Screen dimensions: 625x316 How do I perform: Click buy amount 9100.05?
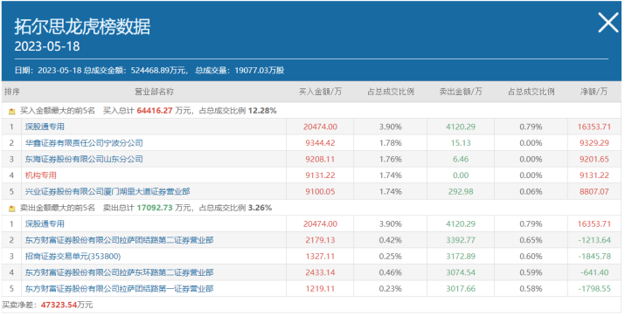click(320, 191)
